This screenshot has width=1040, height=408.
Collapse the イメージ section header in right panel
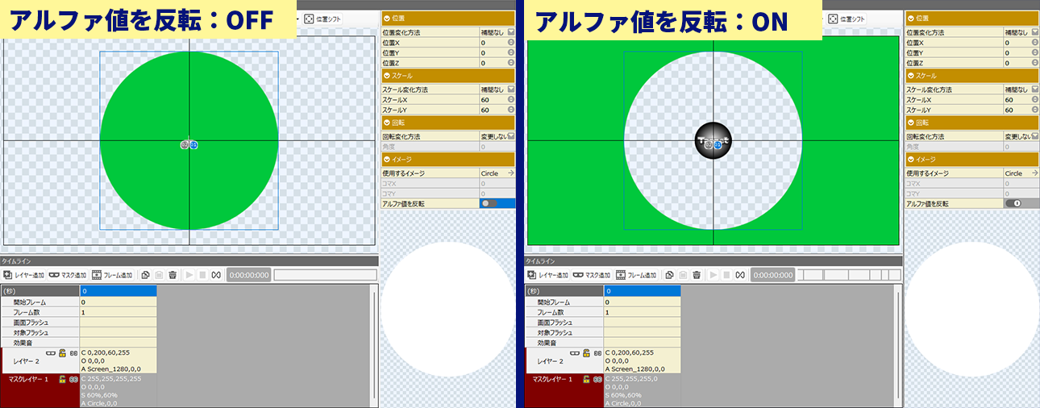[x=911, y=160]
